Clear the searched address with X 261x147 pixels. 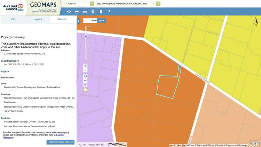(x=154, y=3)
